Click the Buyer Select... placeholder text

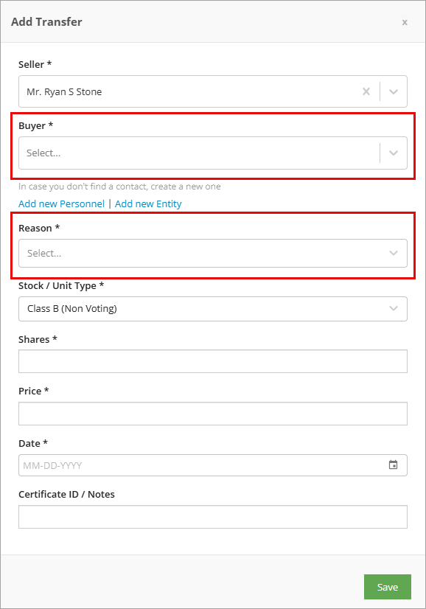tap(43, 153)
